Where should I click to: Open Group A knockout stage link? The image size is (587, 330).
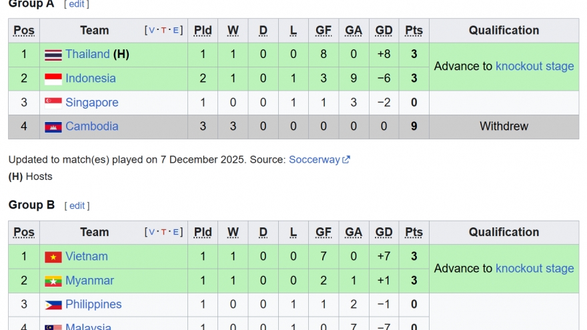click(x=534, y=66)
